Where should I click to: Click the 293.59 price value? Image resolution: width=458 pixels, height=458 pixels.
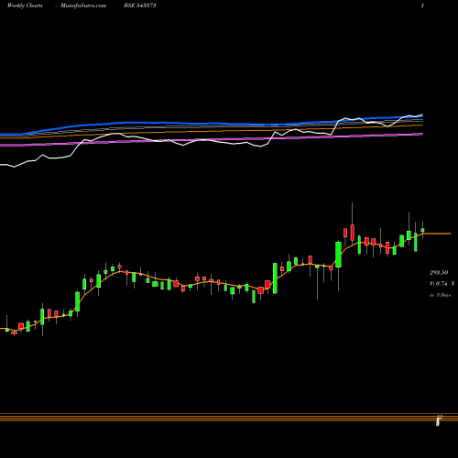(x=439, y=272)
